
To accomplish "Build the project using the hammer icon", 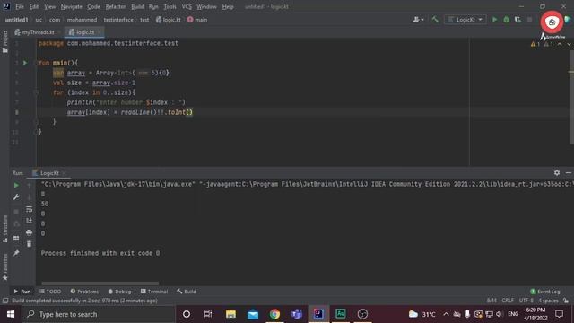I will [x=435, y=20].
